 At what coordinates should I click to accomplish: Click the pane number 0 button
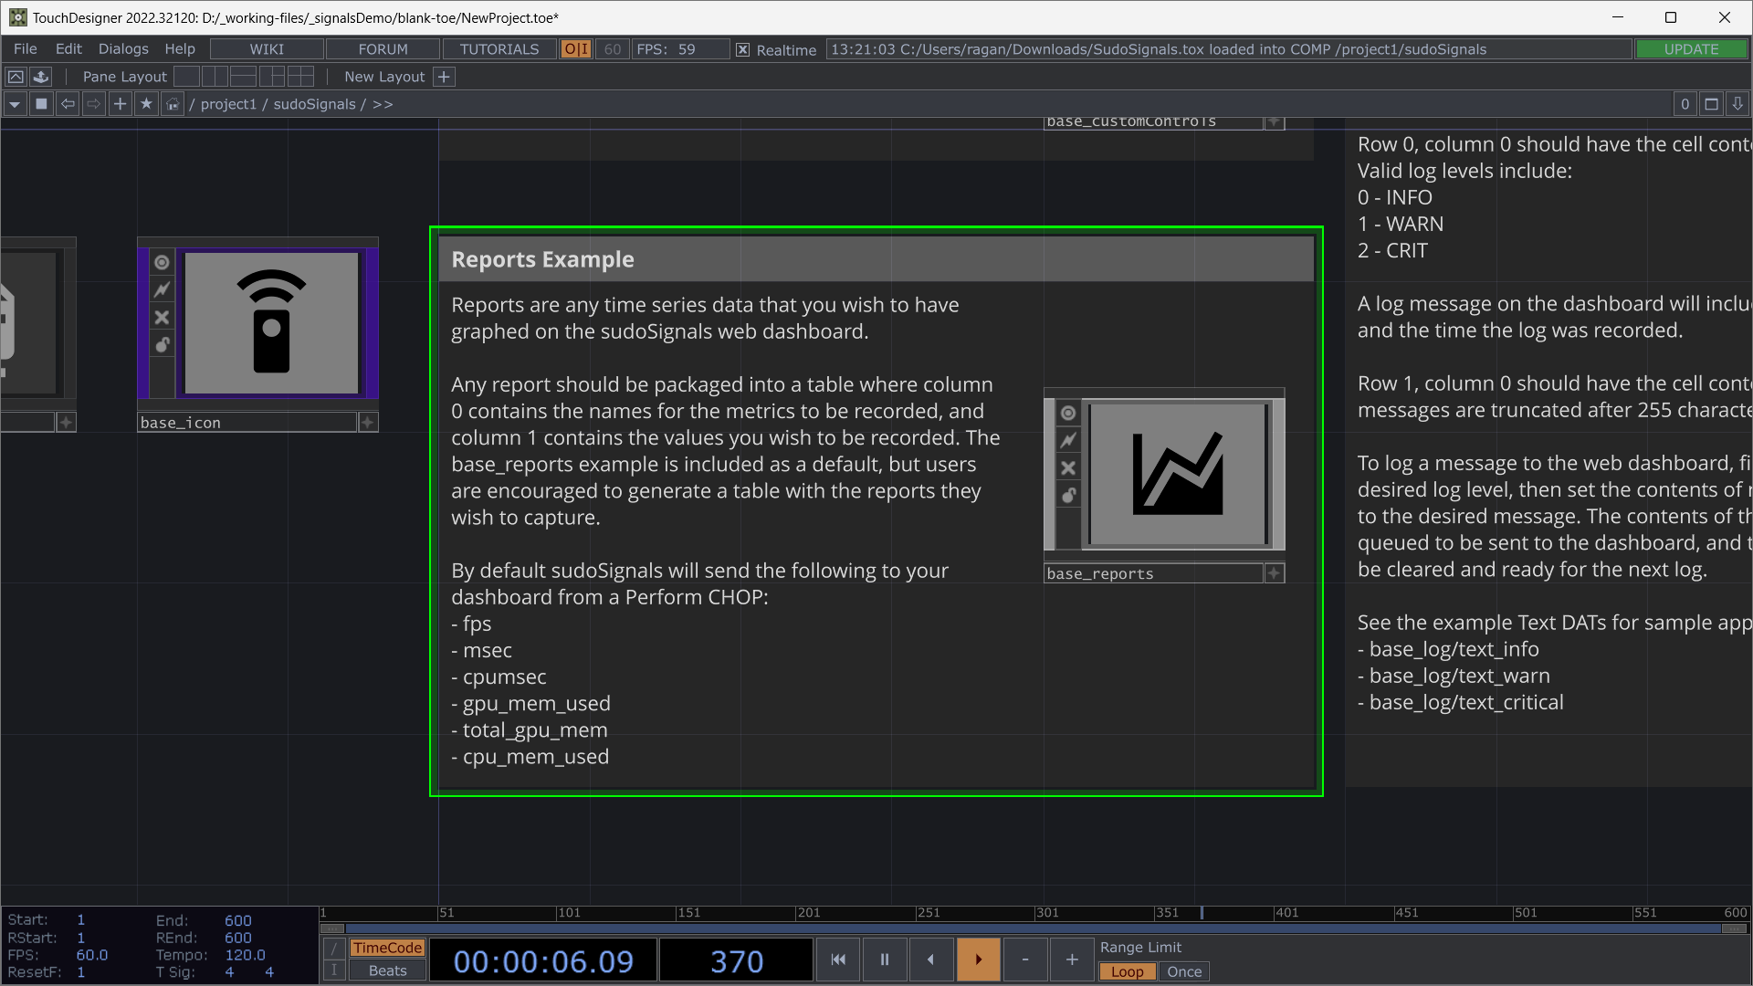[1685, 104]
